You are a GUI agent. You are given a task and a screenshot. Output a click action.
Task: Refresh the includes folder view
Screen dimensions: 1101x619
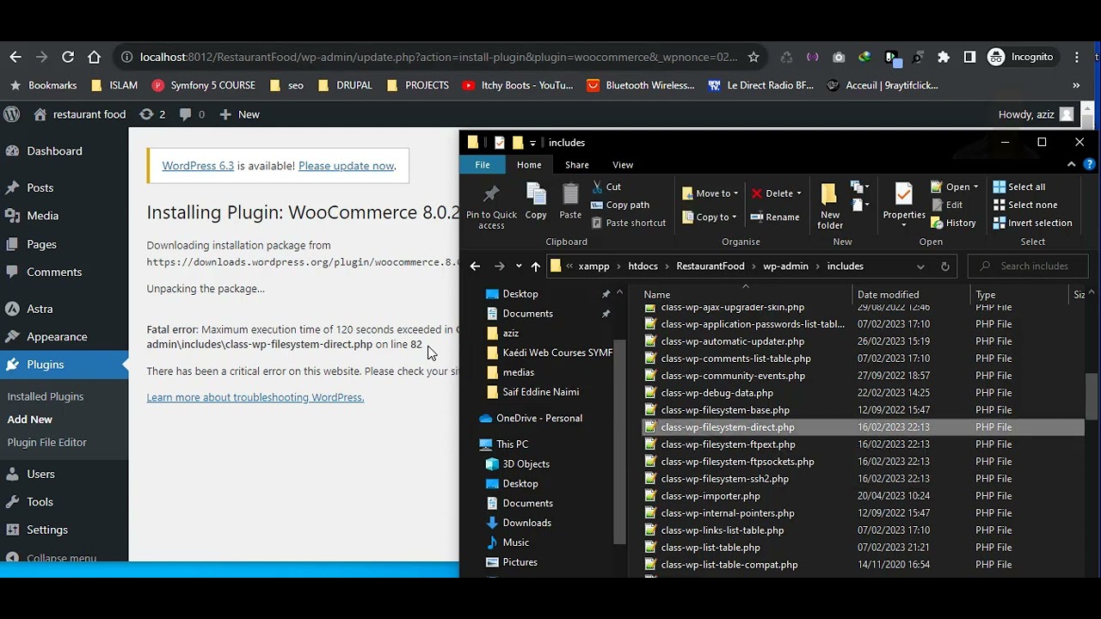[944, 267]
